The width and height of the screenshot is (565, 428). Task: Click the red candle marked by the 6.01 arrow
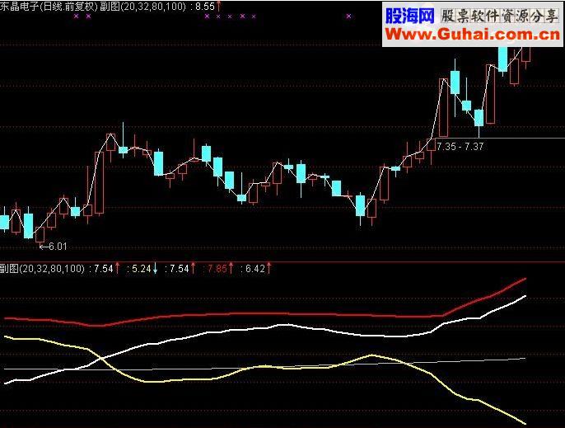click(40, 234)
